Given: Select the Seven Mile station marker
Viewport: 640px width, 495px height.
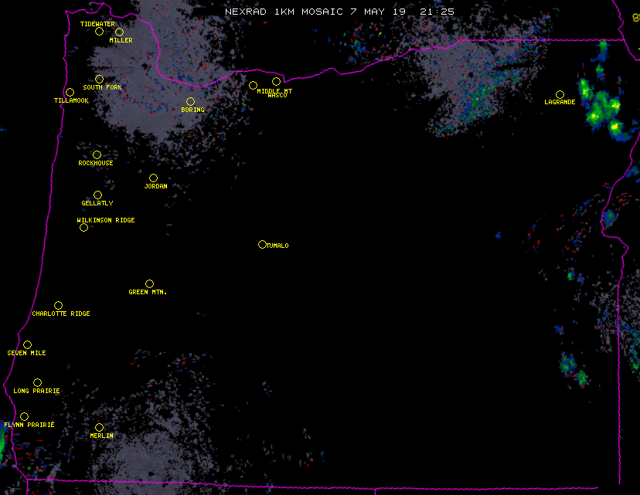Looking at the screenshot, I should coord(27,344).
